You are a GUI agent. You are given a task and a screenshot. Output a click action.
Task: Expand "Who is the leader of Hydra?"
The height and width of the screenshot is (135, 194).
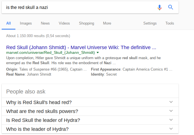pos(171,129)
